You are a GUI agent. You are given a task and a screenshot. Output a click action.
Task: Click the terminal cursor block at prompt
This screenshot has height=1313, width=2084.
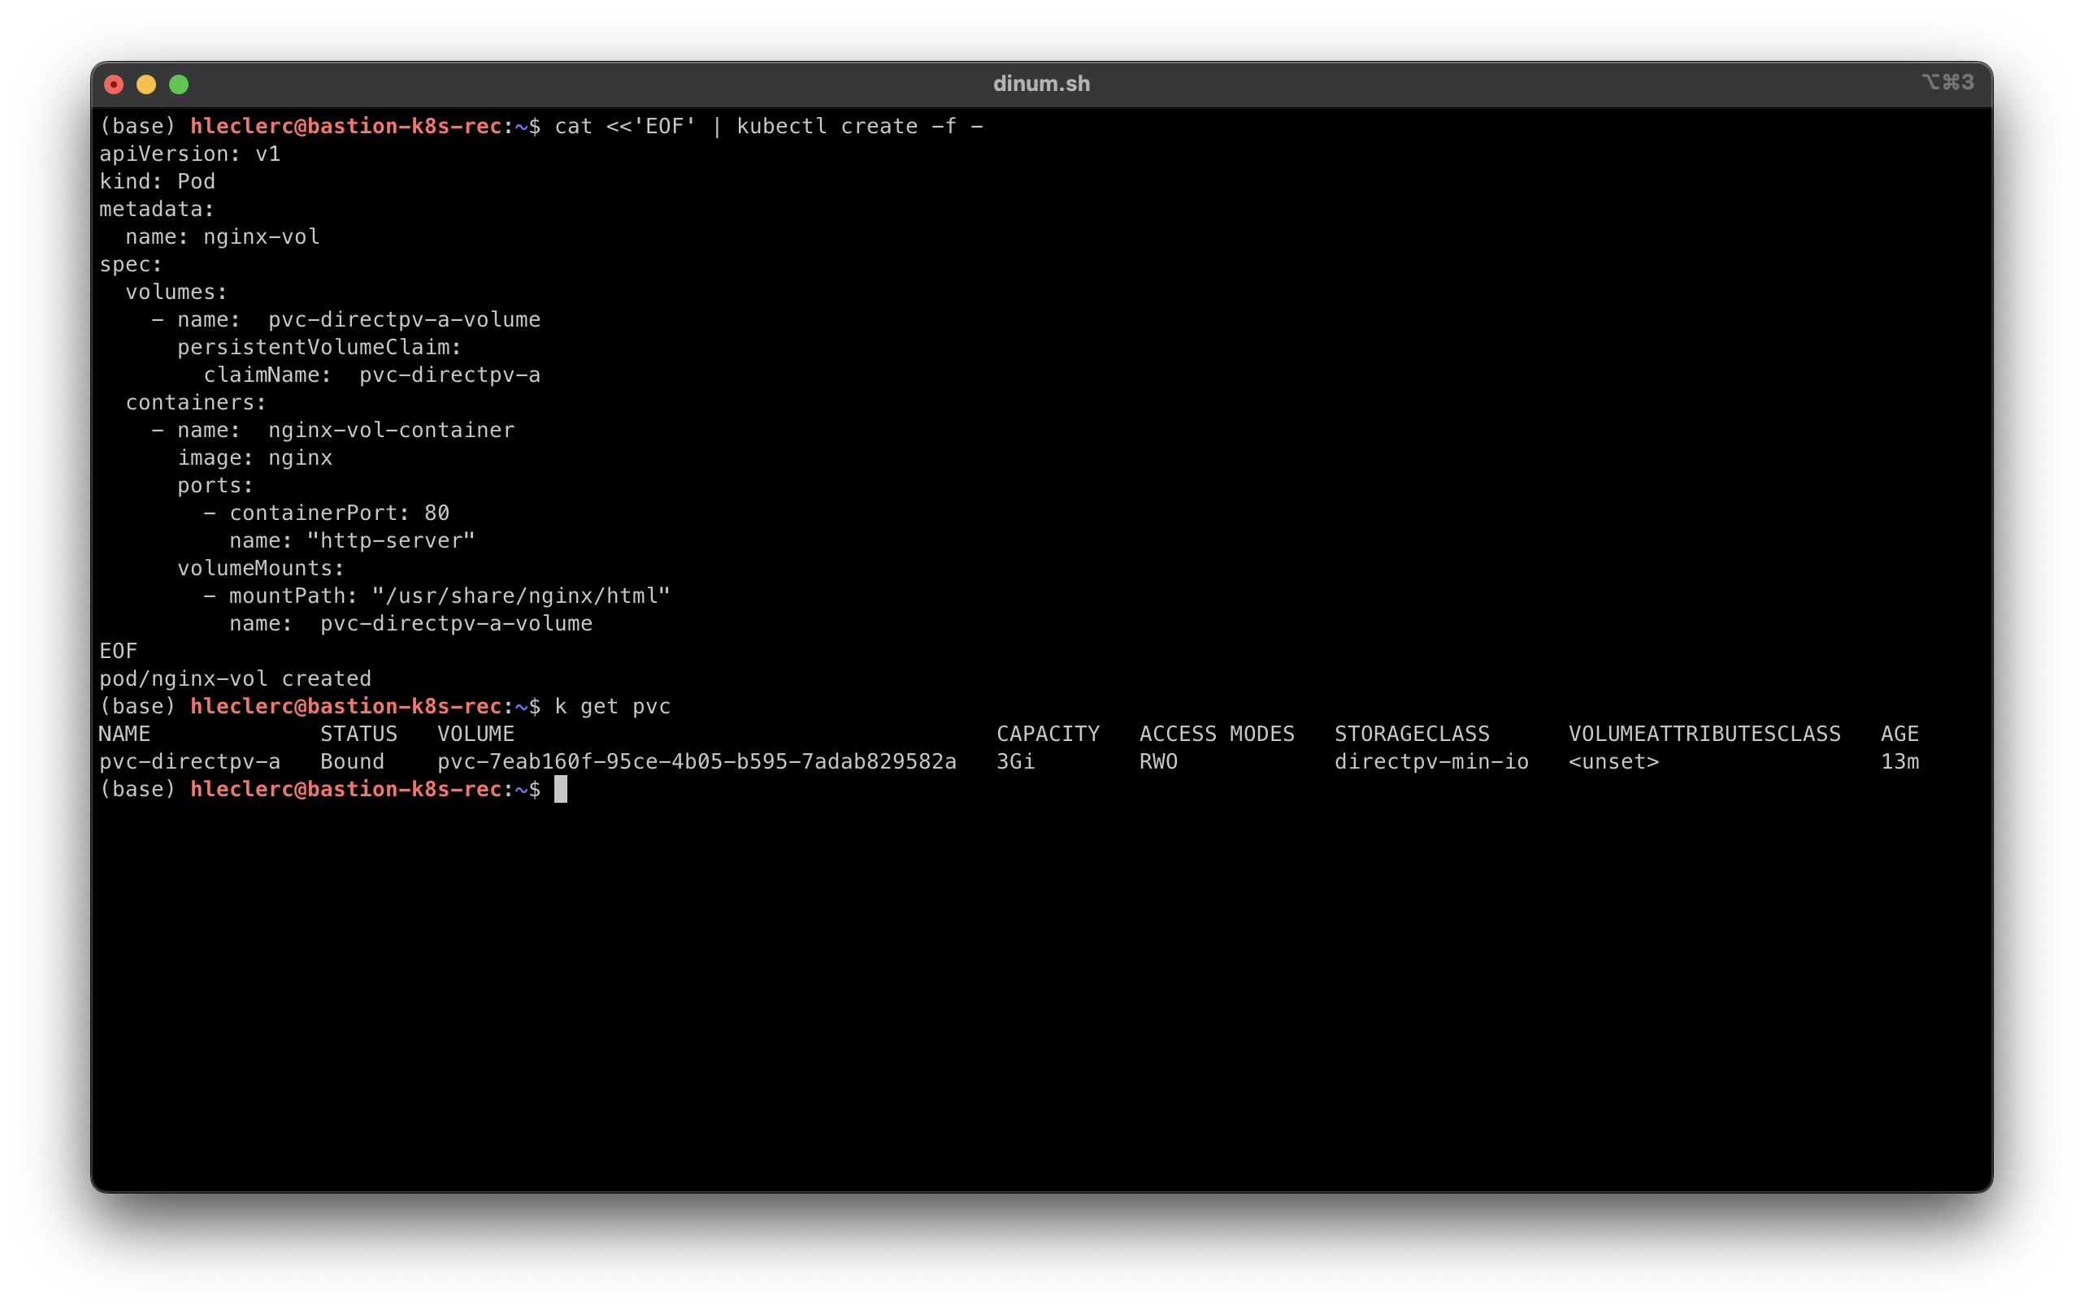561,789
